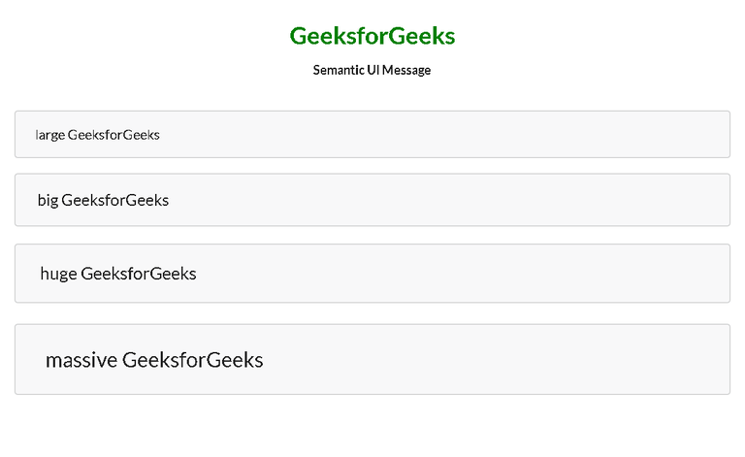Image resolution: width=745 pixels, height=457 pixels.
Task: Click "GeeksforGeeks" in the huge message
Action: (139, 274)
